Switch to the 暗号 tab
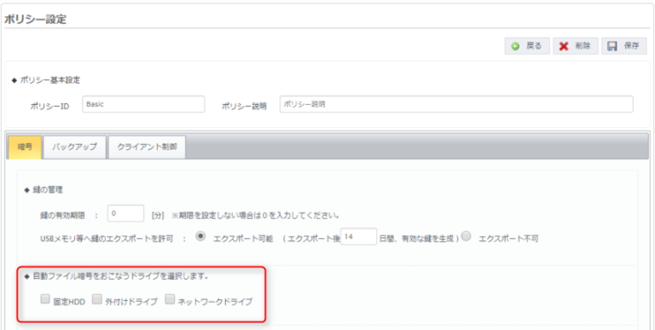 (x=25, y=147)
